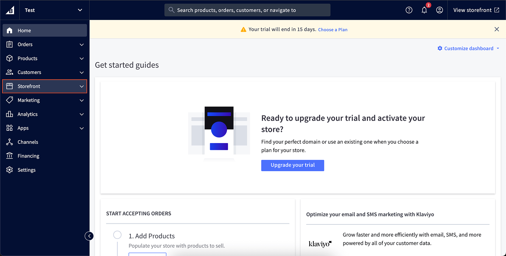
Task: Expand the Analytics menu chevron
Action: tap(82, 114)
